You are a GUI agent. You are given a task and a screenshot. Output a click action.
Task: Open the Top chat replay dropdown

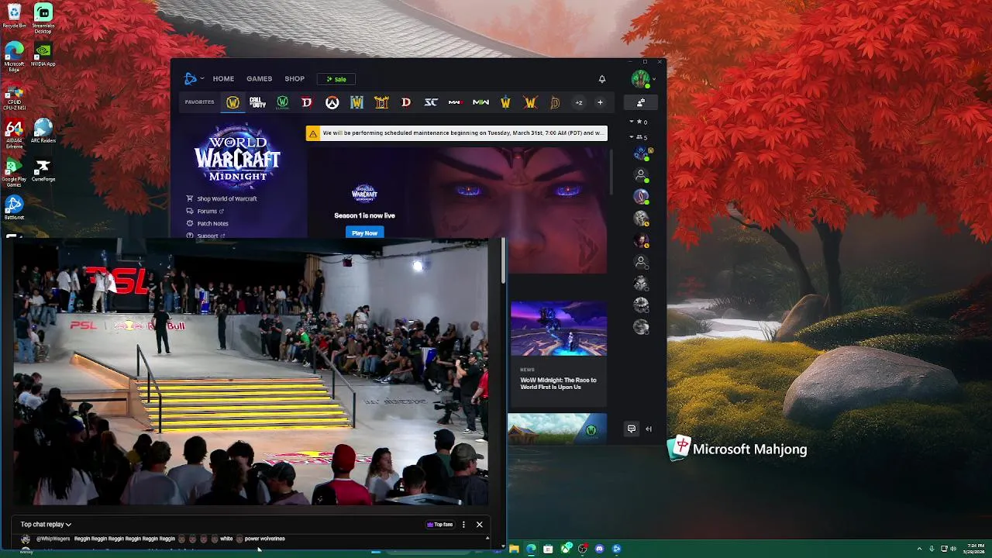(46, 525)
